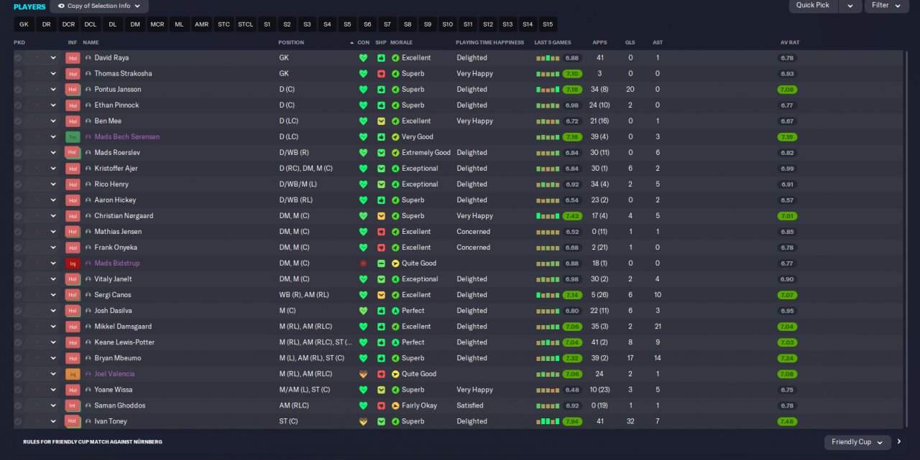Toggle Rico Henry's picked checkmark
920x460 pixels.
pyautogui.click(x=18, y=184)
